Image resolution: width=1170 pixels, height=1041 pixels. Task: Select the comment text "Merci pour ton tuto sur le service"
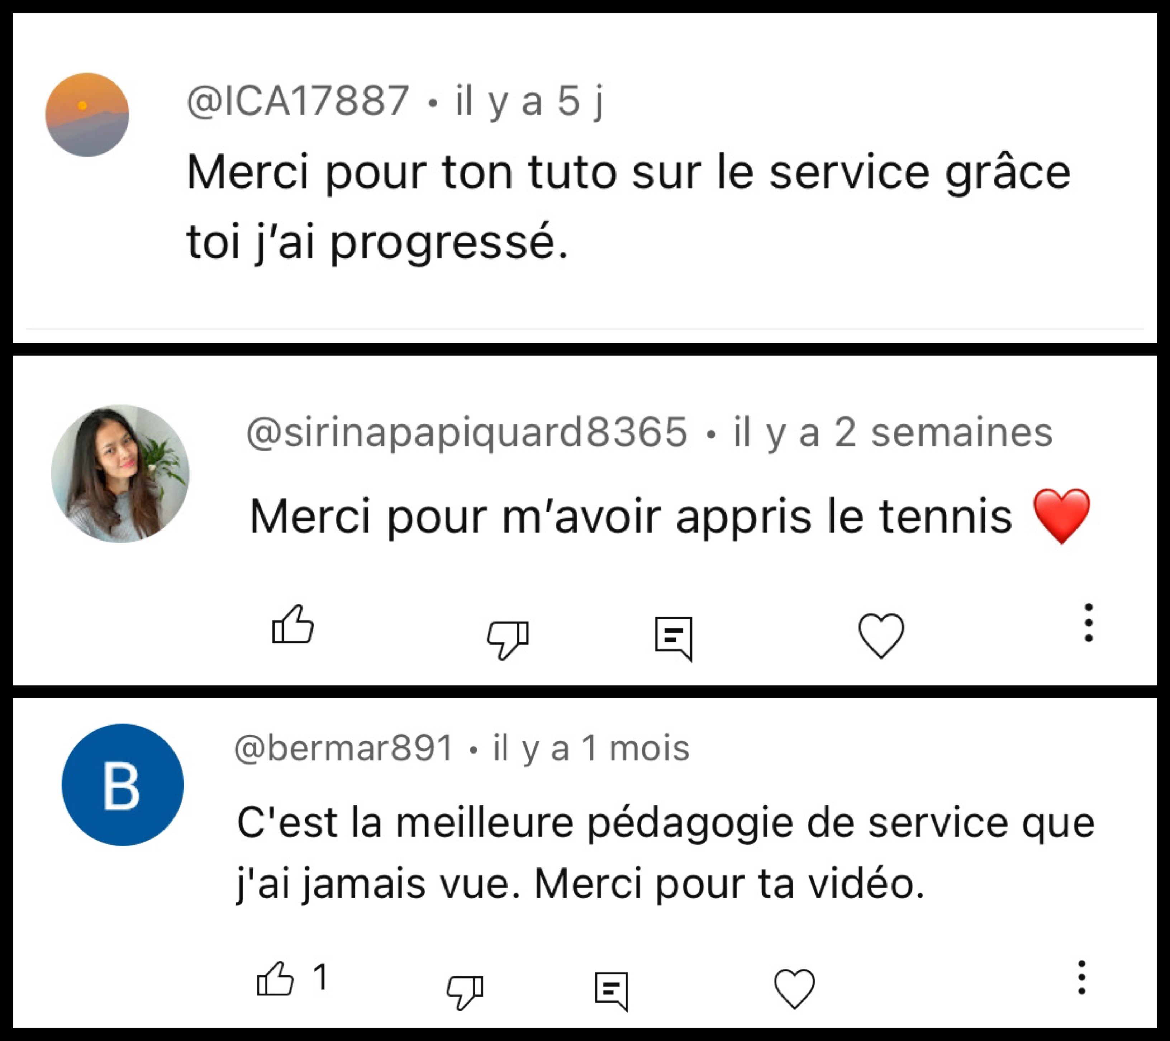pos(627,172)
